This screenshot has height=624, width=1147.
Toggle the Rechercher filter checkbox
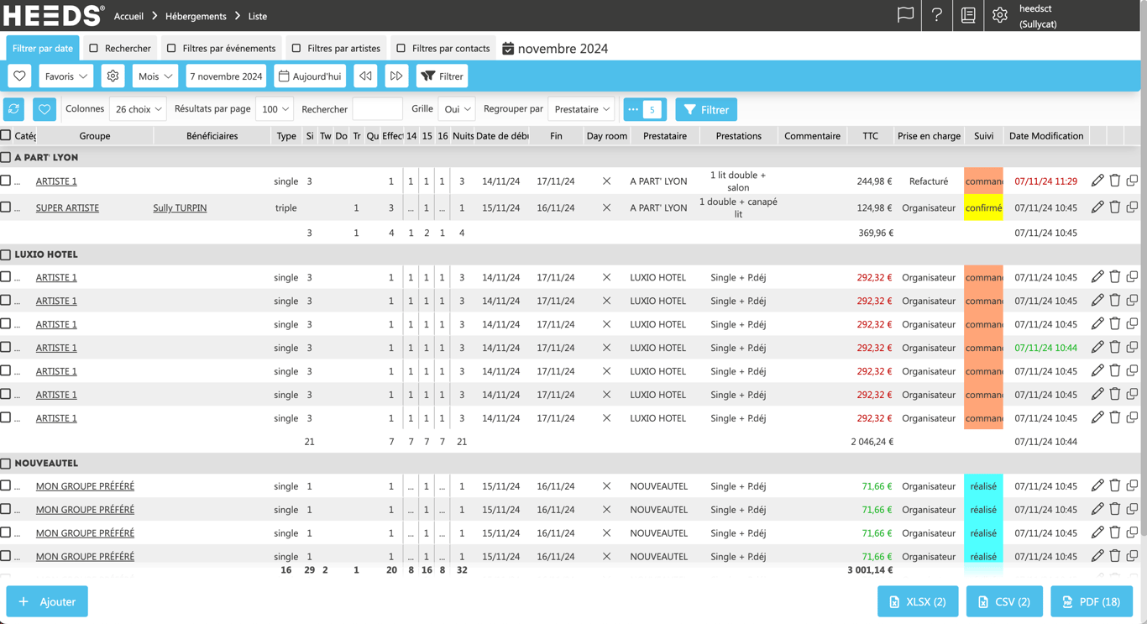click(94, 48)
